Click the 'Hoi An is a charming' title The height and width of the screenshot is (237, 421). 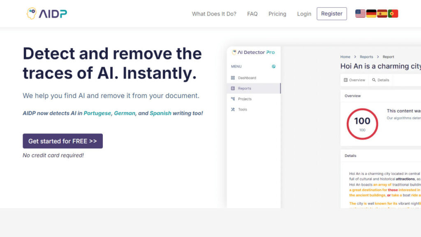tap(380, 66)
